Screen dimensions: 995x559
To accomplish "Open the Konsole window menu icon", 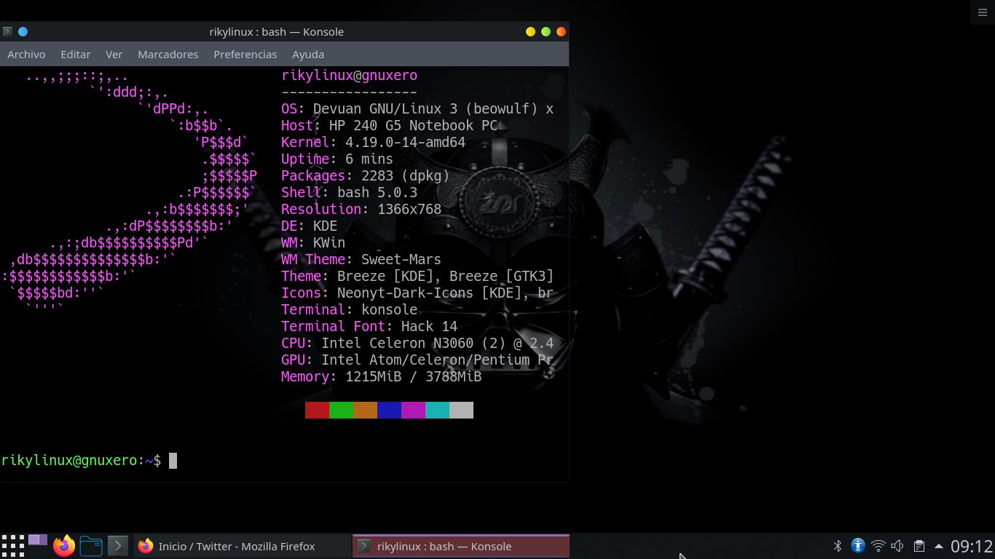I will pyautogui.click(x=7, y=31).
